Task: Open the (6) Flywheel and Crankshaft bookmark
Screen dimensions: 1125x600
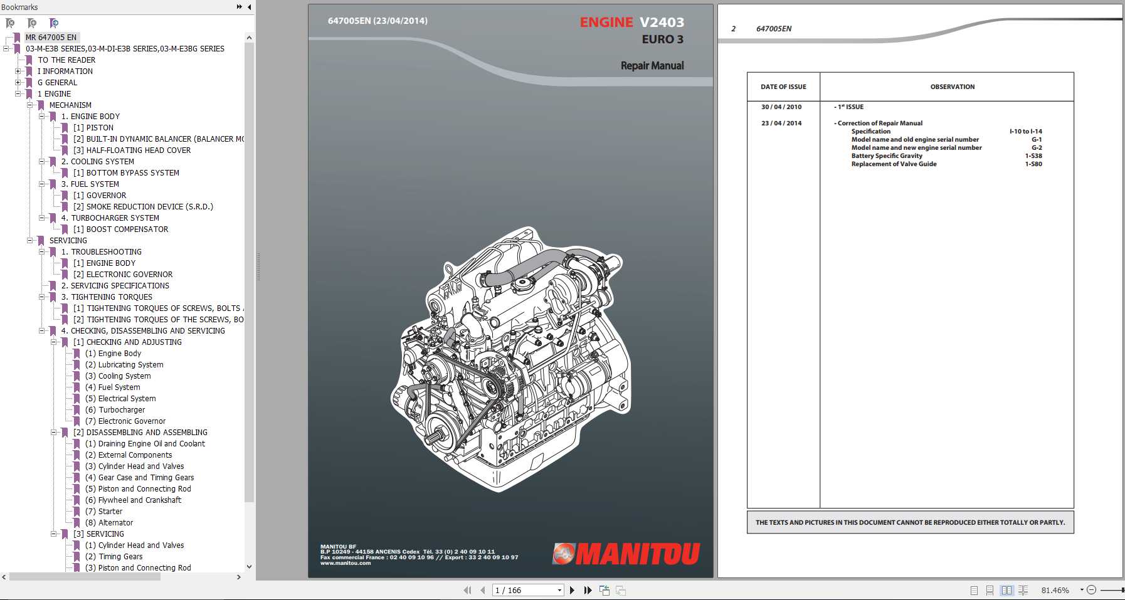Action: coord(133,500)
